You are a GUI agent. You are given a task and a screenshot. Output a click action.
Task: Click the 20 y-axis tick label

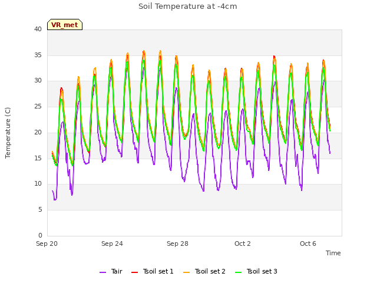tap(38, 132)
